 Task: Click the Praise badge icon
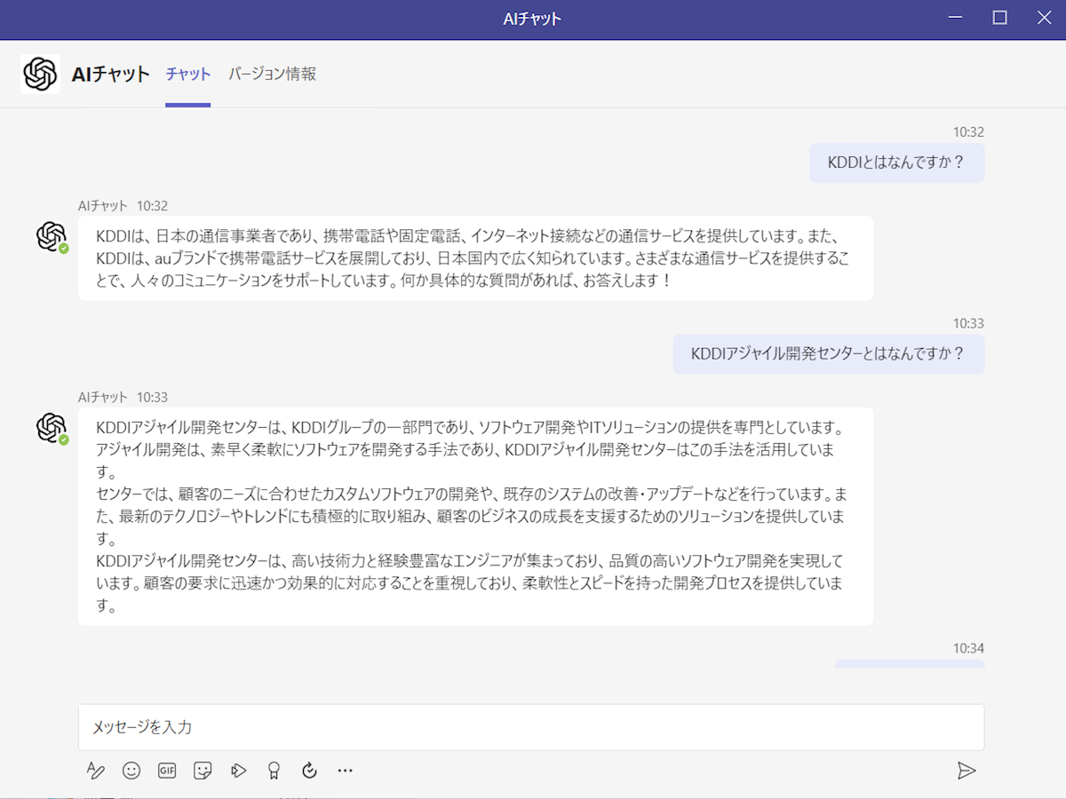tap(274, 771)
